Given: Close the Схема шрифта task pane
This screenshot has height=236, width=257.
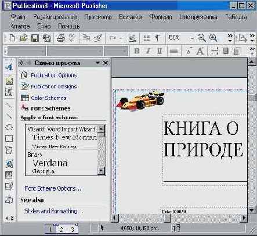Looking at the screenshot, I should (x=106, y=63).
